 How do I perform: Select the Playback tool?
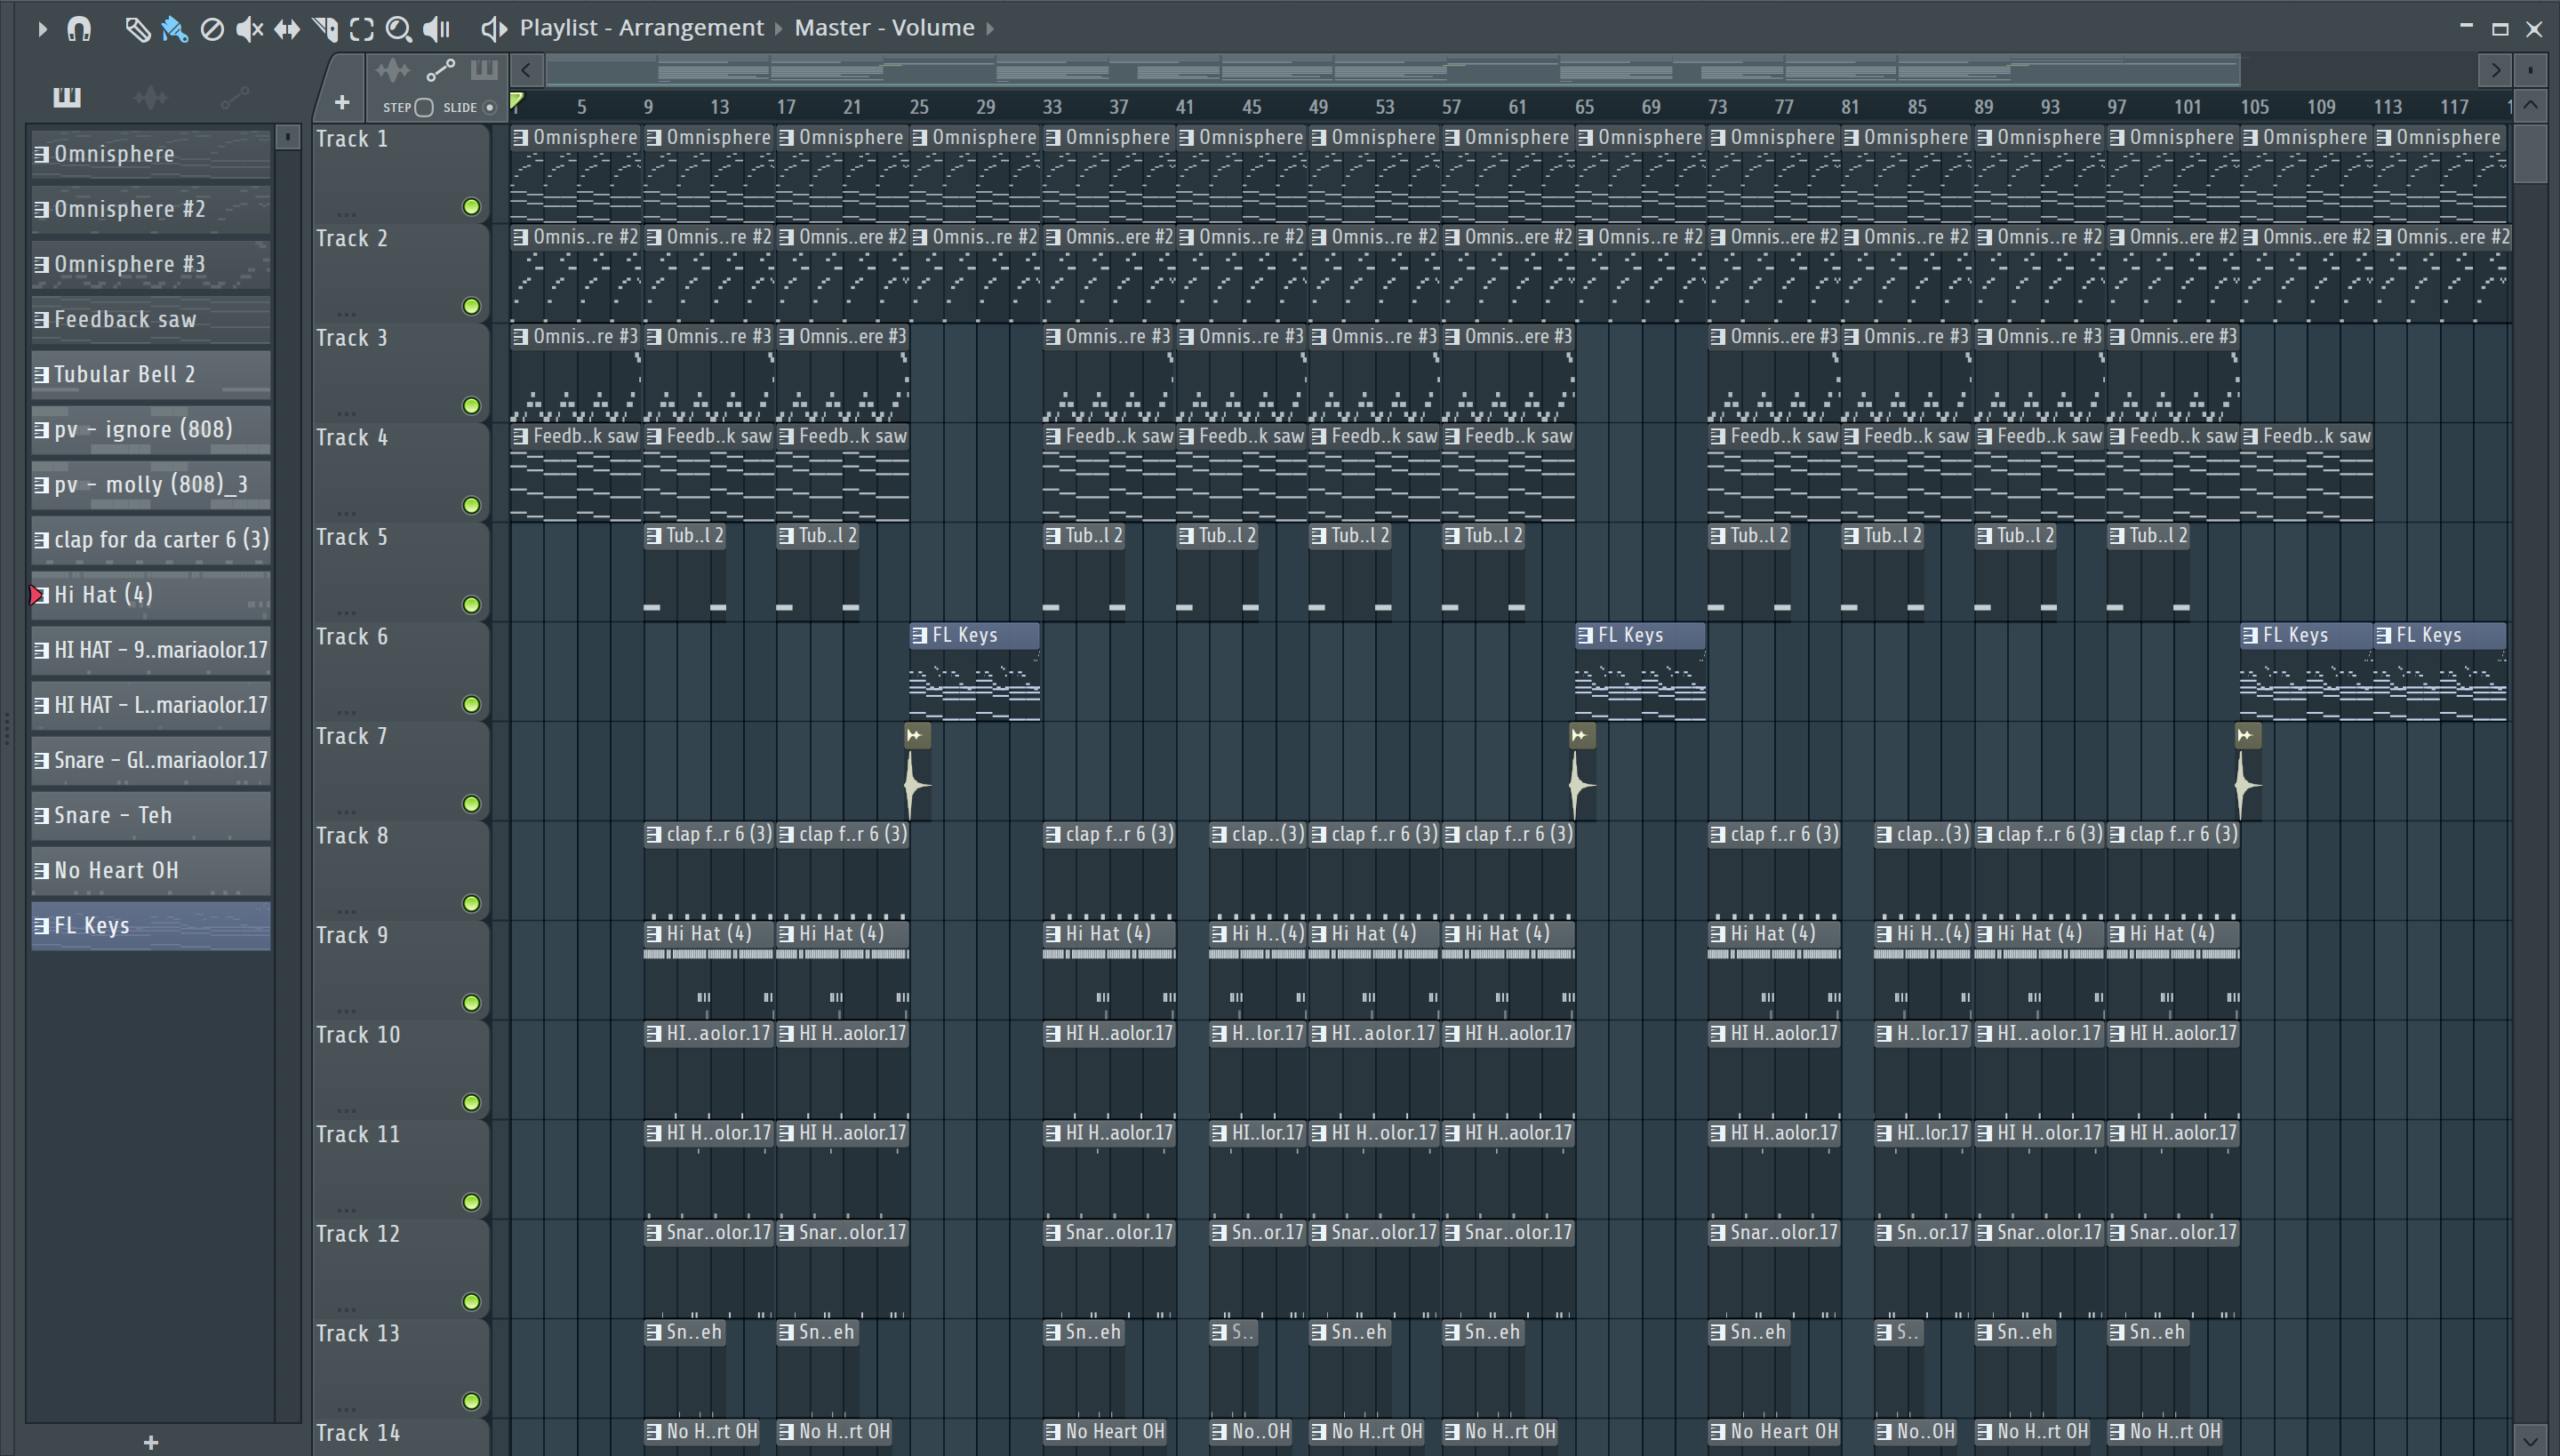(437, 29)
